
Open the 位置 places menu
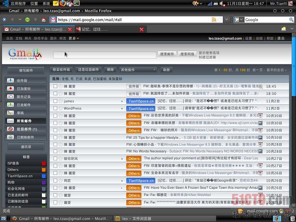[34, 3]
